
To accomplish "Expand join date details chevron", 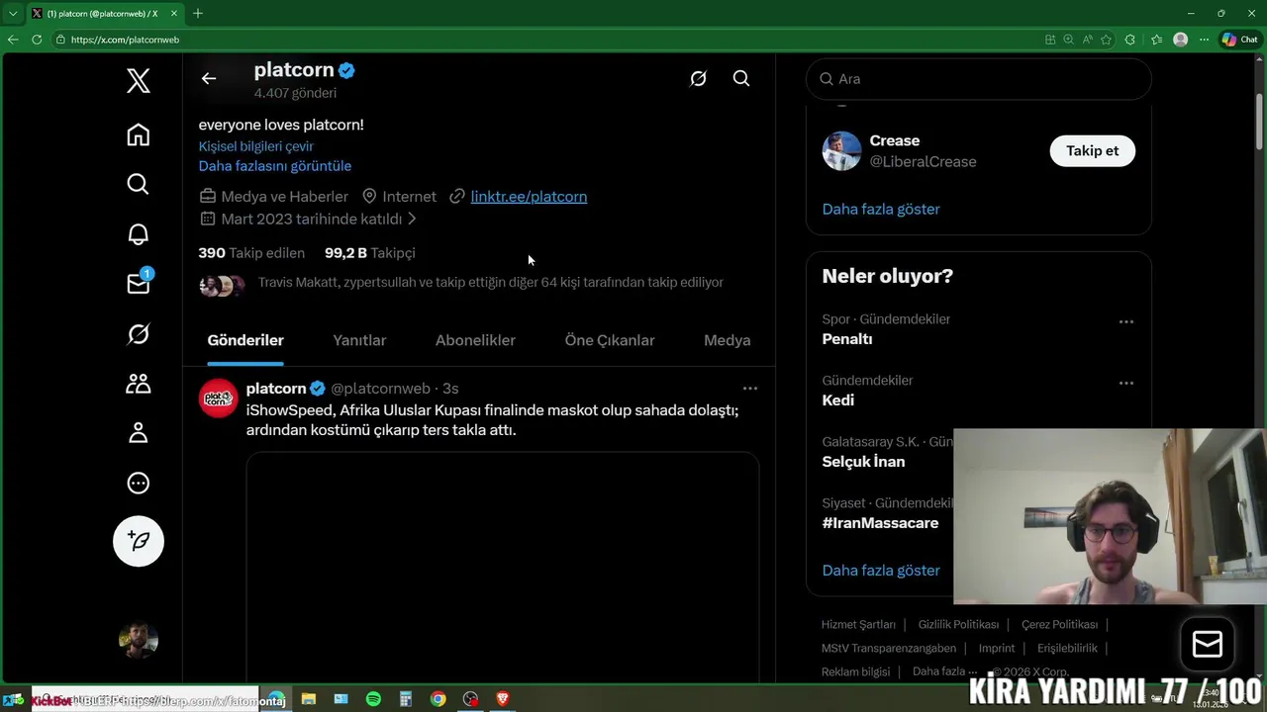I will 412,219.
